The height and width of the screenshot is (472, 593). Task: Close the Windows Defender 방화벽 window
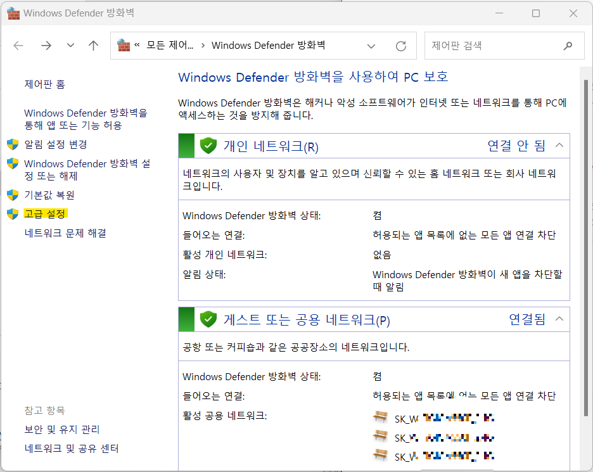click(x=573, y=13)
